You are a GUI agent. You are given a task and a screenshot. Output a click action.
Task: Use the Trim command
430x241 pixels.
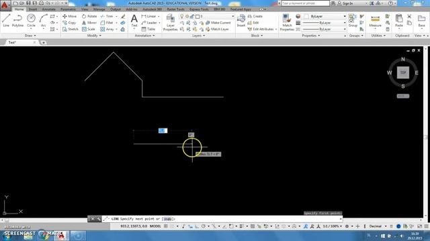click(x=107, y=16)
